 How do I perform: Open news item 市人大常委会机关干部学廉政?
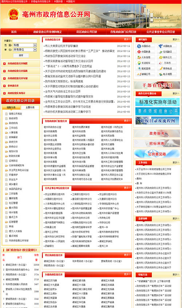pyautogui.click(x=62, y=46)
